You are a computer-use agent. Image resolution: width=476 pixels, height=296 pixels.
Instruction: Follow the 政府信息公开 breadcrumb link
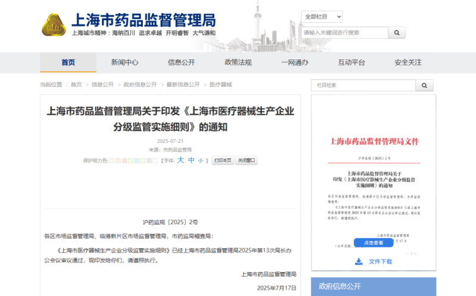[x=140, y=85]
